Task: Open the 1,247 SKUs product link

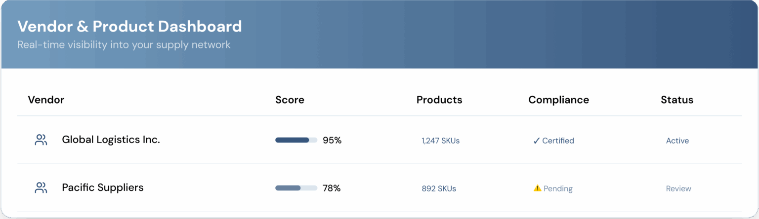Action: [x=440, y=141]
